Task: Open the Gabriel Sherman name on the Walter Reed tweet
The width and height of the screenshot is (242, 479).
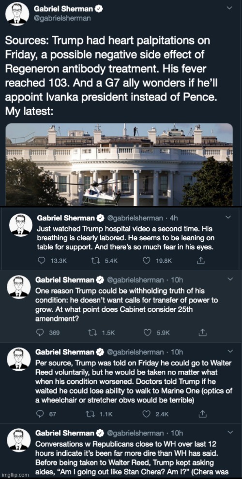Action: coord(65,352)
